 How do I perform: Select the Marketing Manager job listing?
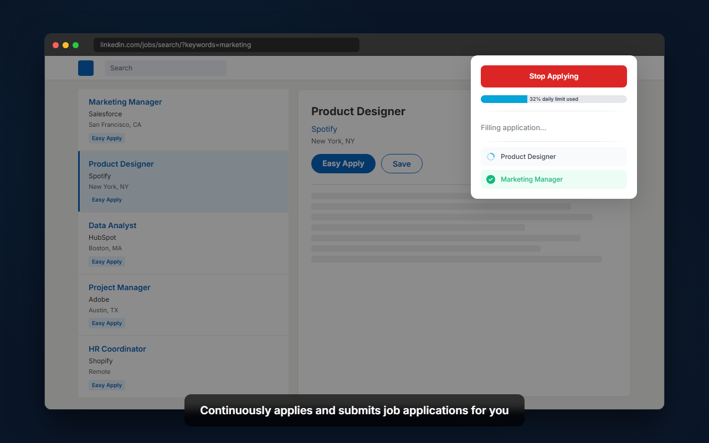coord(125,102)
